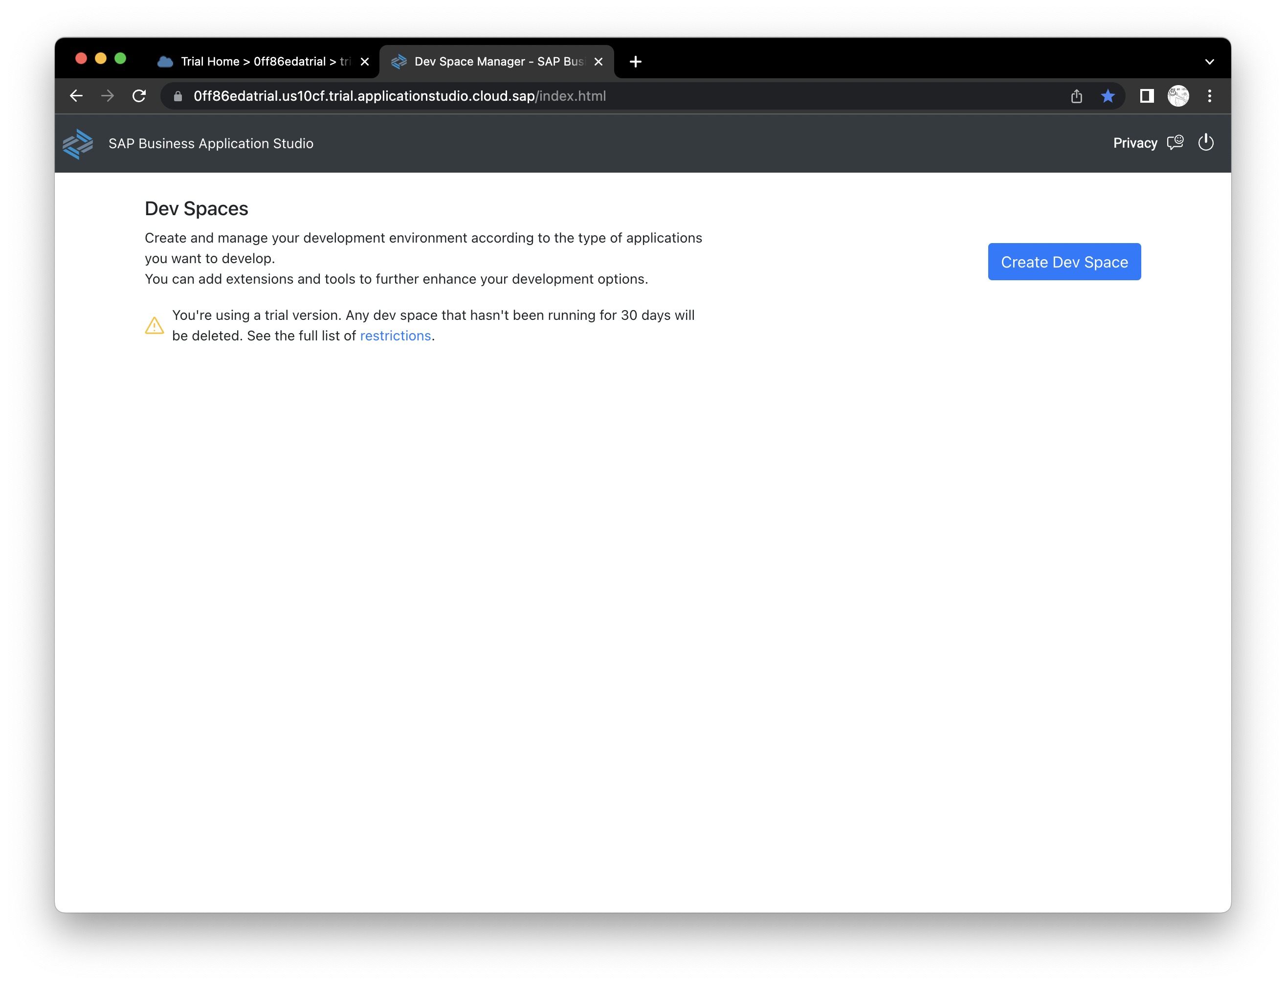Maximize window with the green button
This screenshot has height=985, width=1286.
click(120, 58)
